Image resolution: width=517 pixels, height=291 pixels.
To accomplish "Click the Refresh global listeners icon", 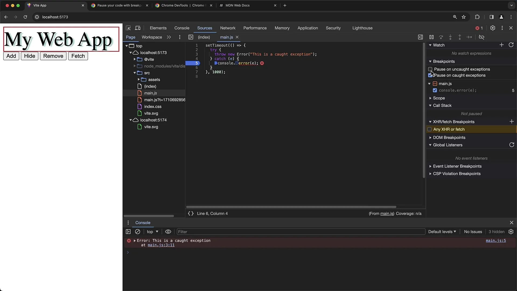I will [x=512, y=145].
